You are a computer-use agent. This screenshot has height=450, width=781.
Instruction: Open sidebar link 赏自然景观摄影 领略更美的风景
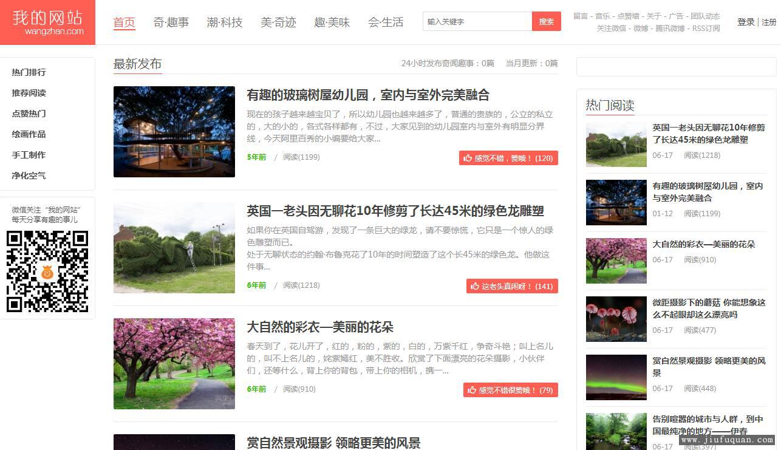pos(709,367)
